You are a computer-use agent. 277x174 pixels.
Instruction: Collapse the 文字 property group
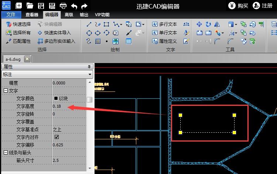click(6, 91)
